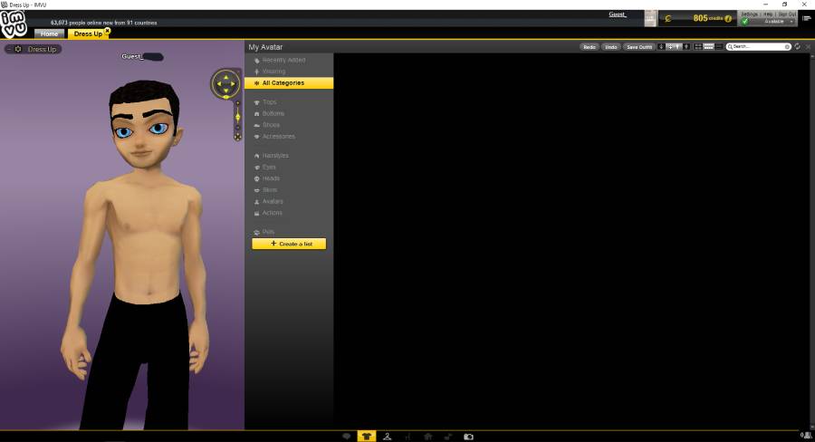Click the Undo button
The height and width of the screenshot is (442, 815).
[611, 47]
